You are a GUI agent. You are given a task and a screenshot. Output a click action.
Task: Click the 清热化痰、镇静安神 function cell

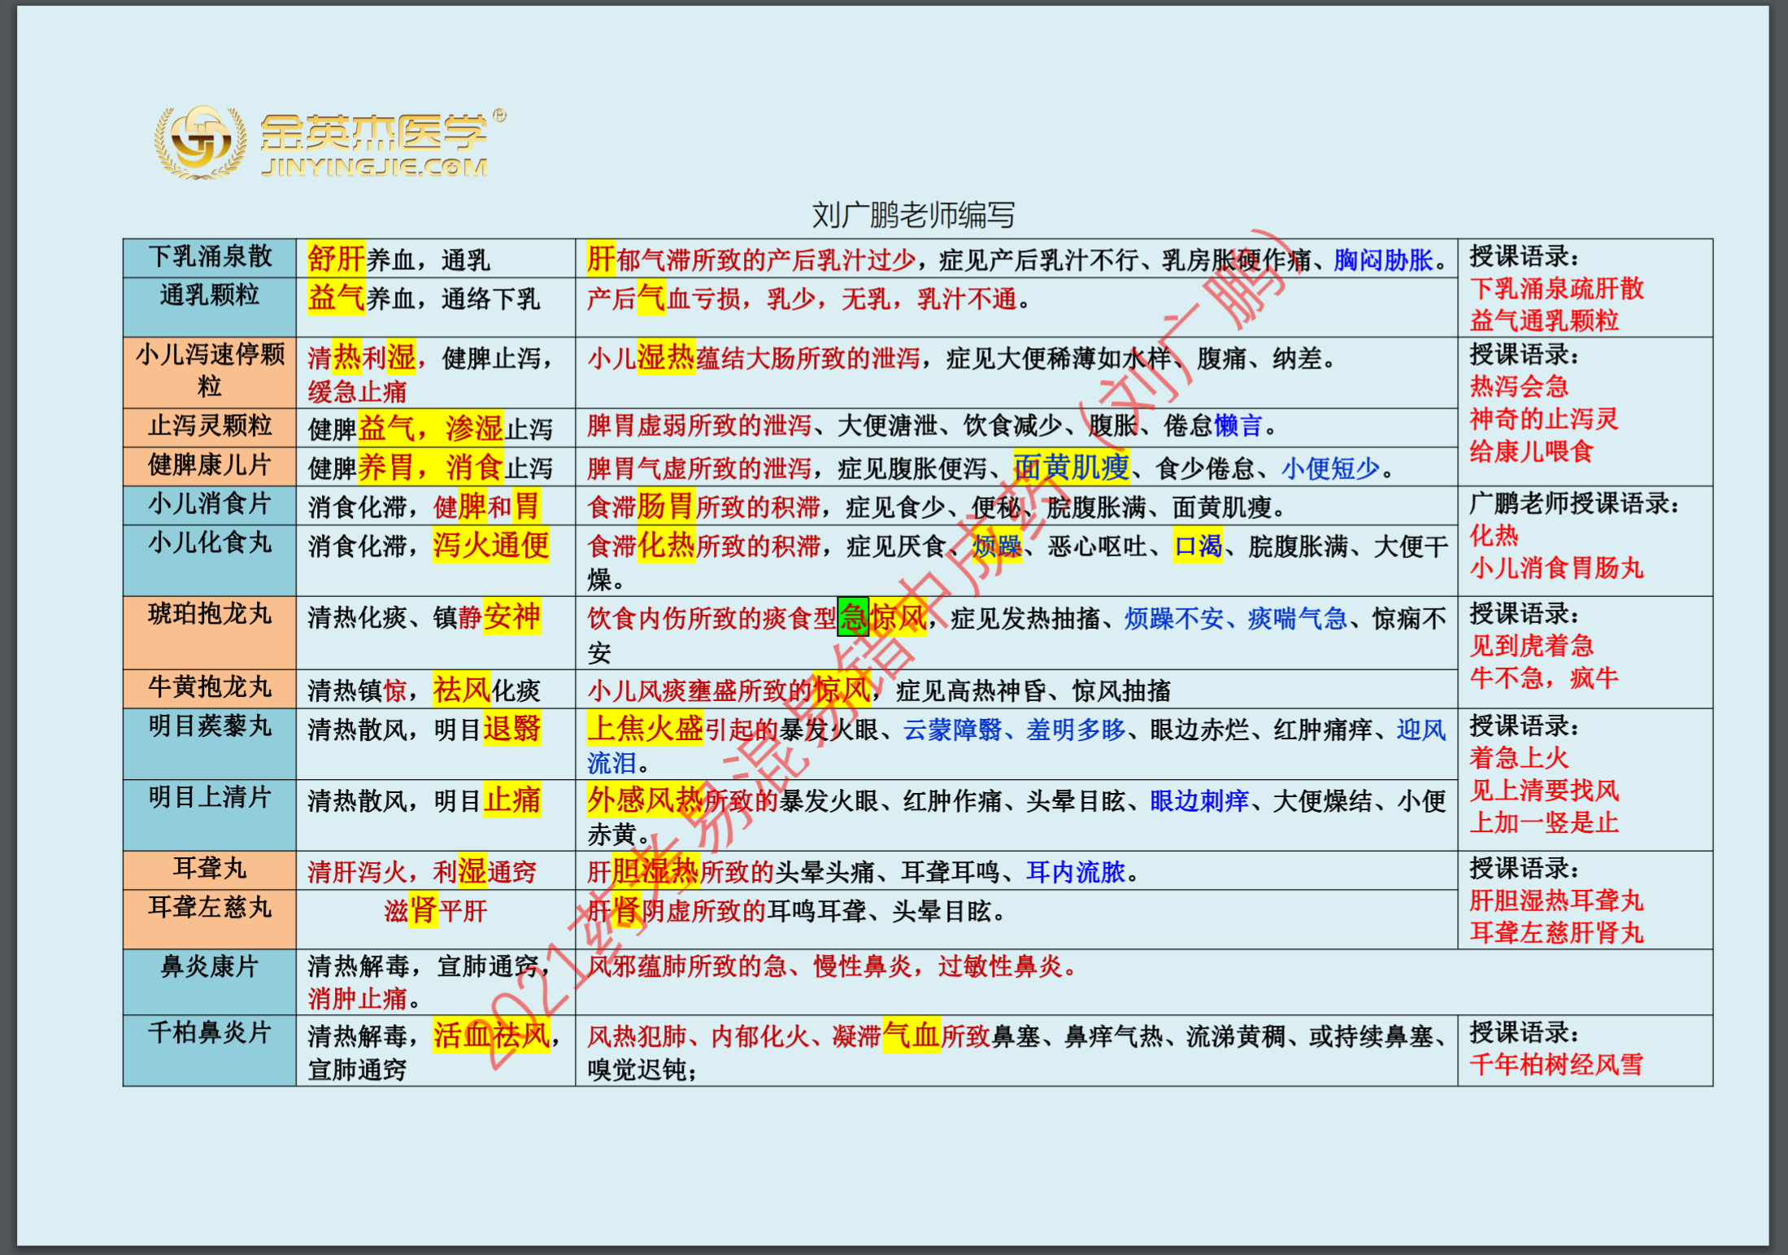[x=436, y=632]
